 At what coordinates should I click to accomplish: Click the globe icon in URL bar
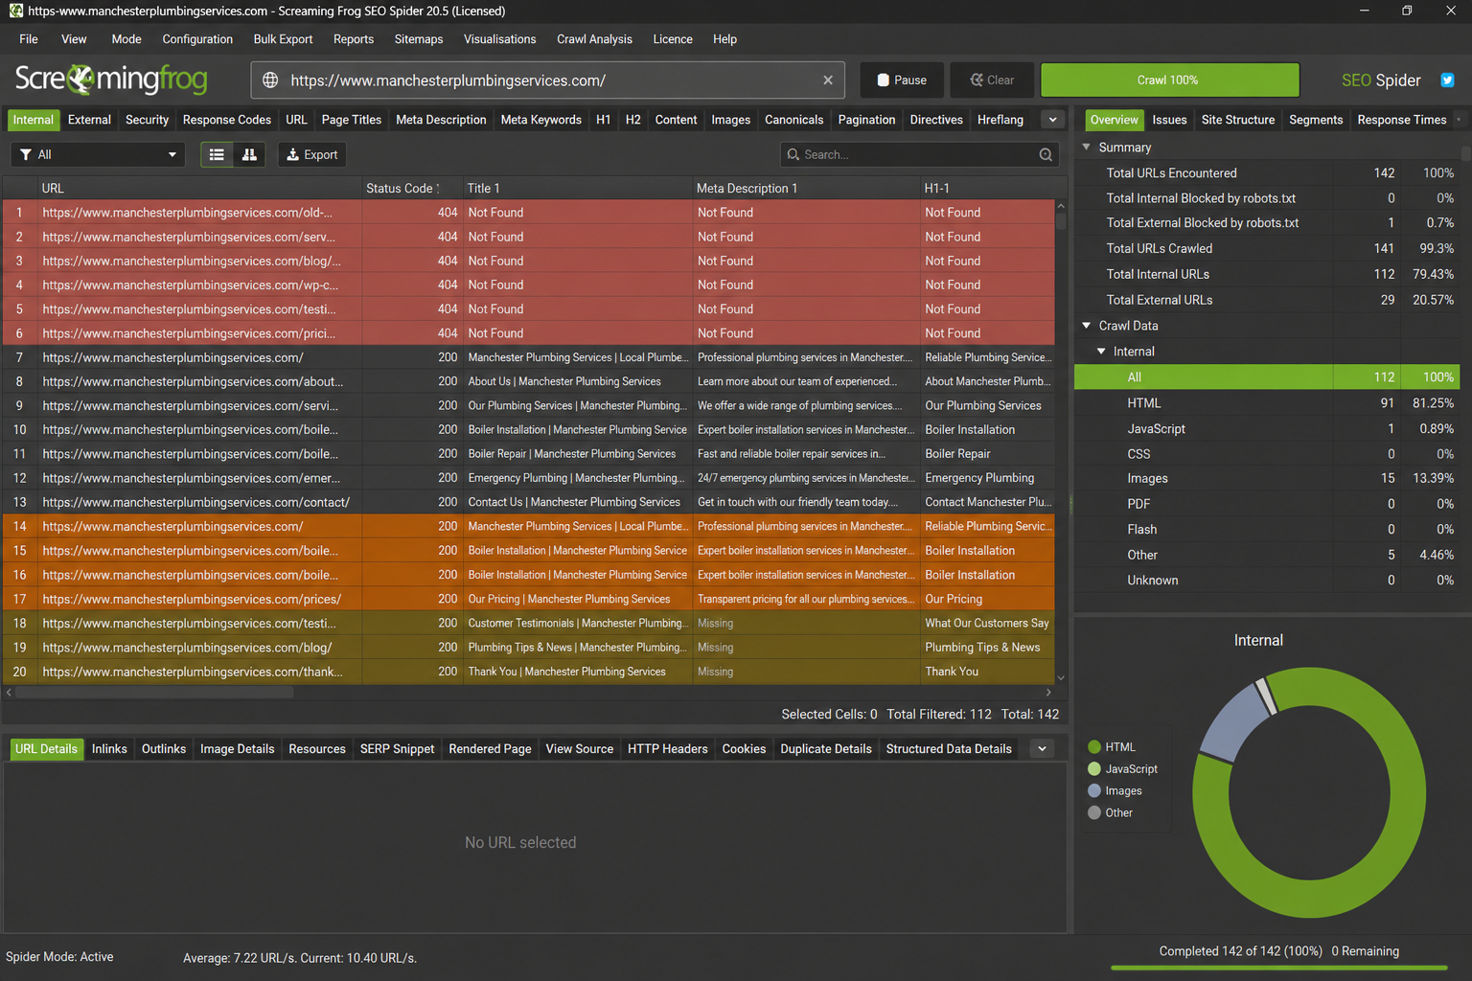pos(270,80)
